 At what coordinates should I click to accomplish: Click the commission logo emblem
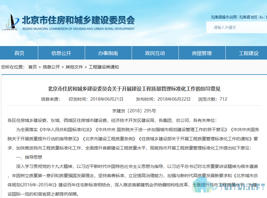click(x=10, y=22)
